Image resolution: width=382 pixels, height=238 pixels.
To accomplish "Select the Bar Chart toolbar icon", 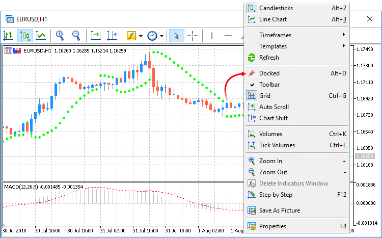I will click(8, 36).
